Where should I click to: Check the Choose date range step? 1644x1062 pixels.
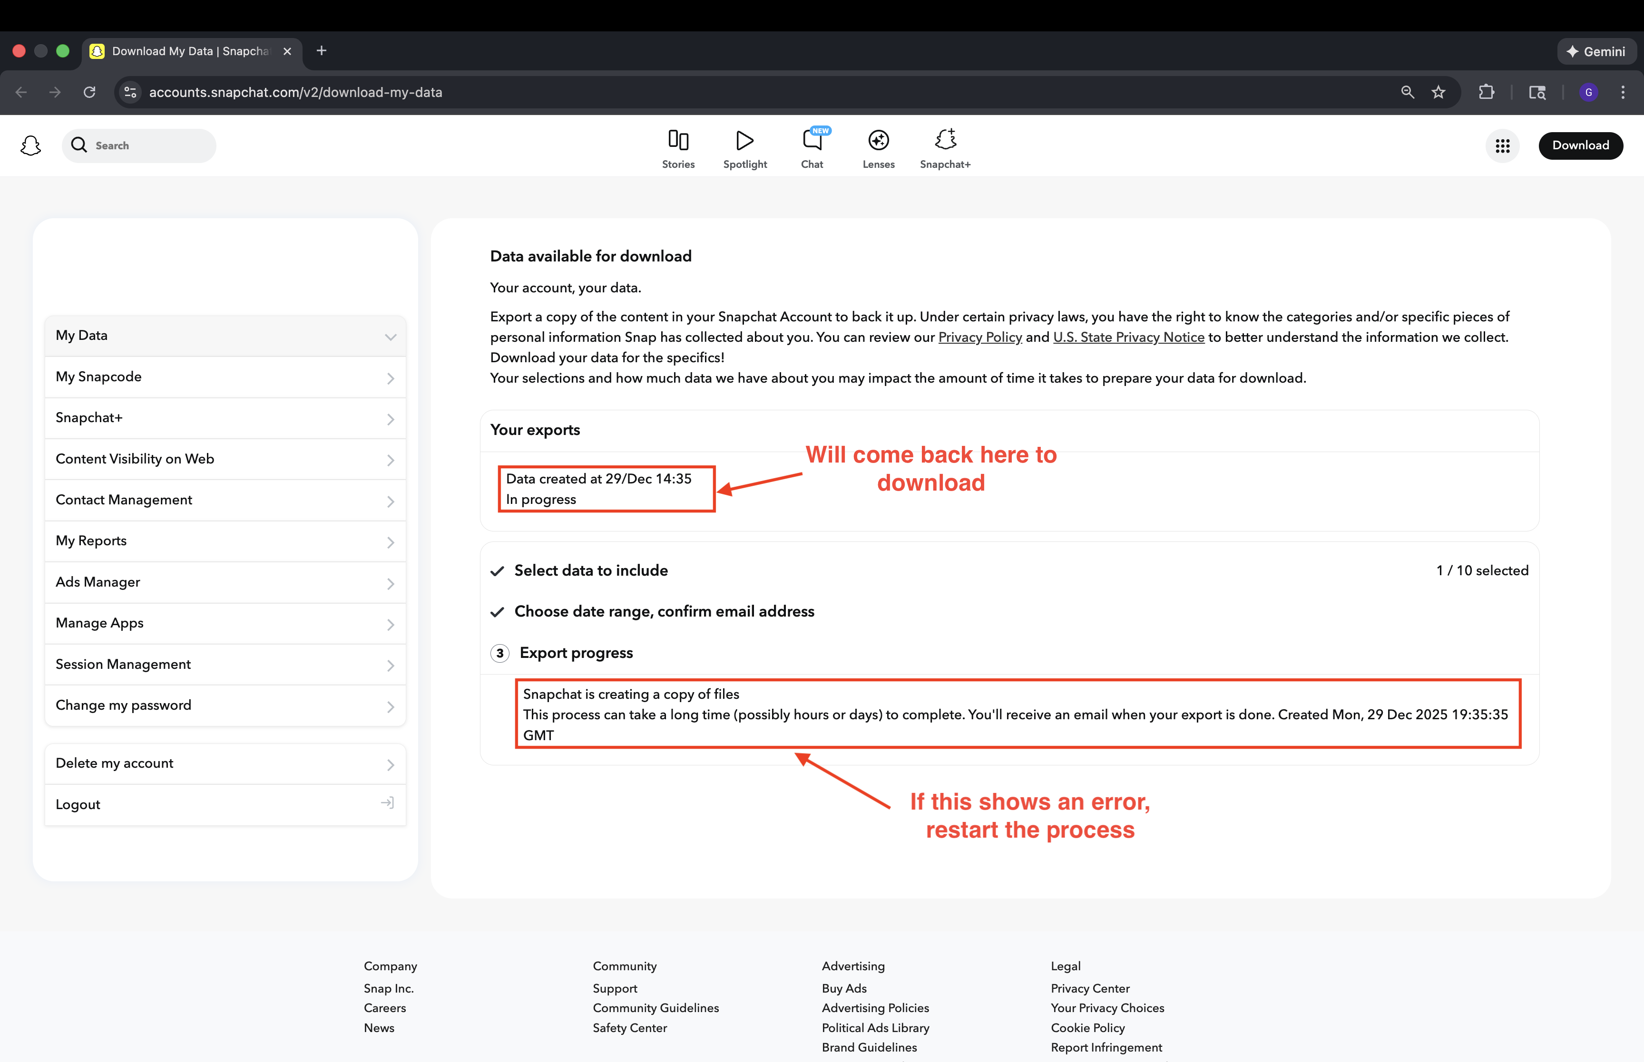498,612
